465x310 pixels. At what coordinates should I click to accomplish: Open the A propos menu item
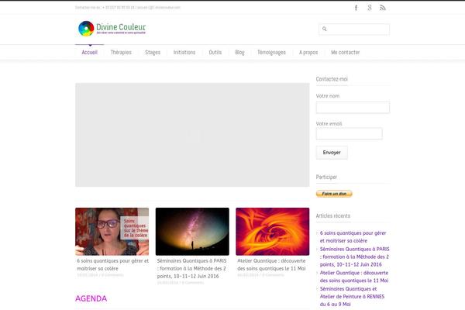coord(308,53)
